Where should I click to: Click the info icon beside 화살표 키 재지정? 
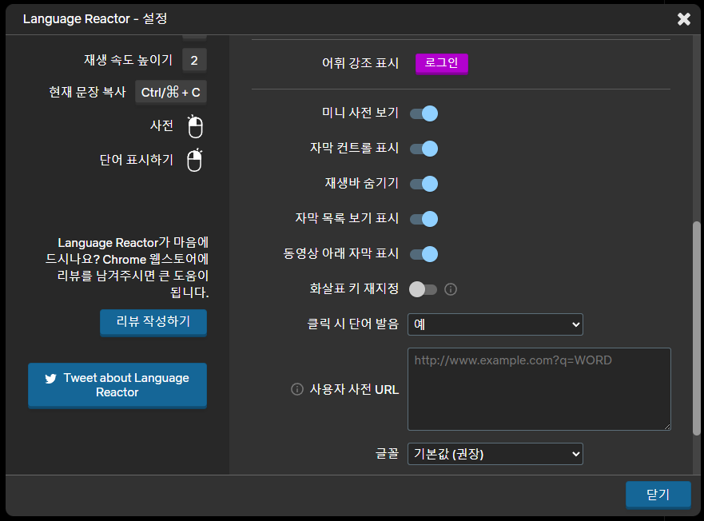(x=451, y=289)
